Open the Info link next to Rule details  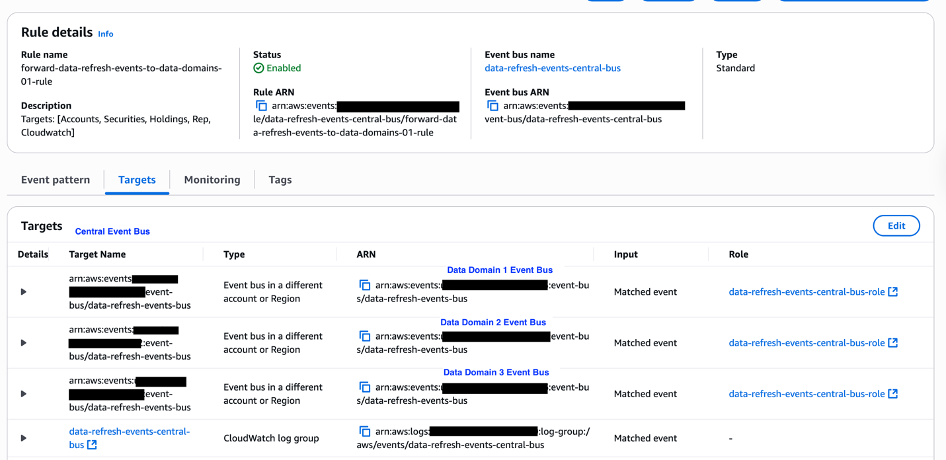click(x=106, y=34)
